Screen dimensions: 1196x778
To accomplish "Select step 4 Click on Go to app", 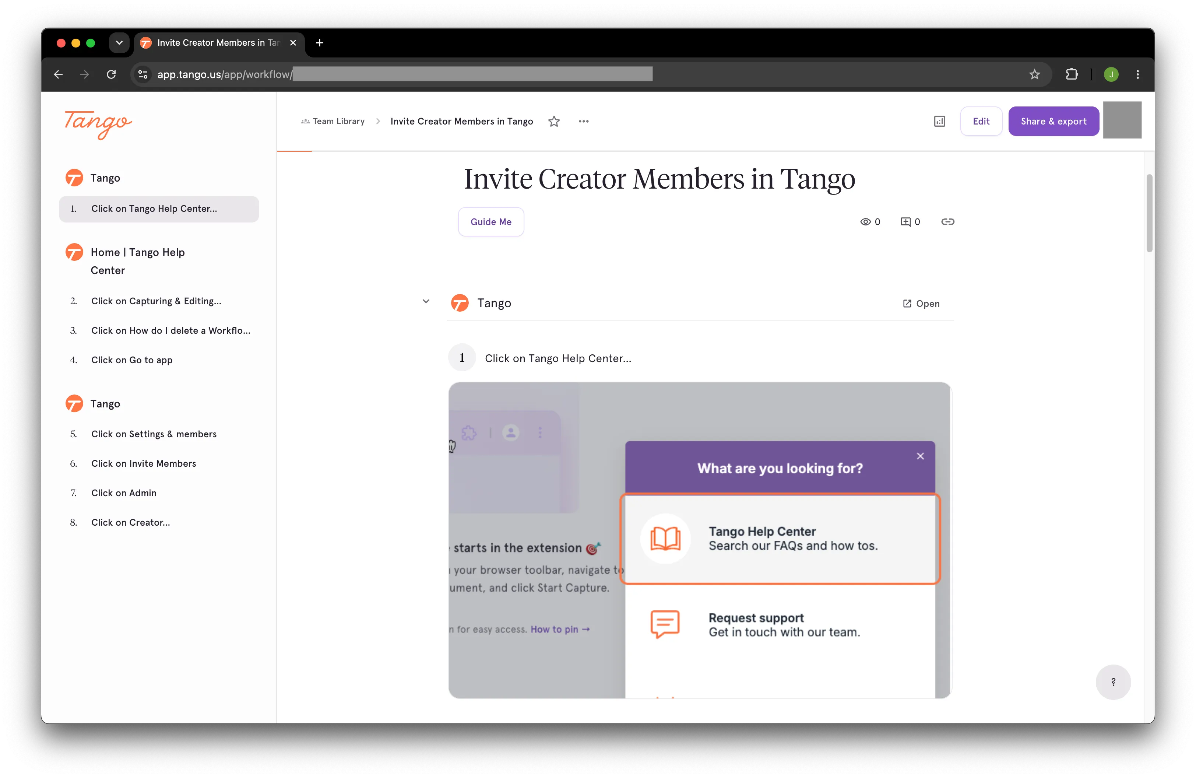I will 159,360.
